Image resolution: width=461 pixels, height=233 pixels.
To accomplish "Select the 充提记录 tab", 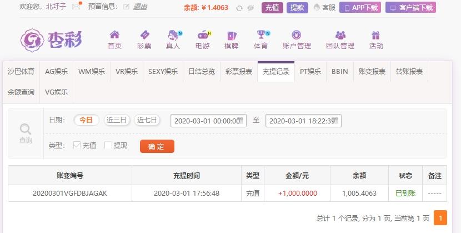I will [x=276, y=72].
